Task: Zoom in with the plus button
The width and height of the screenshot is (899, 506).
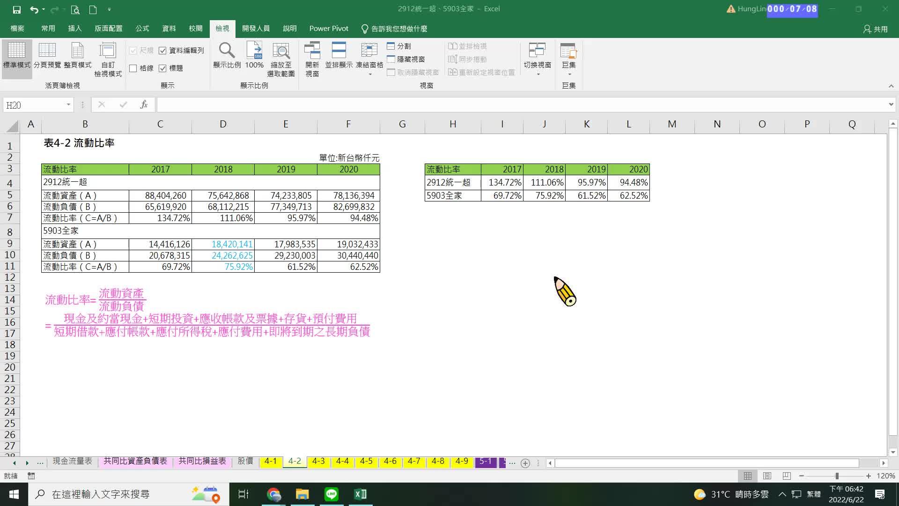Action: click(869, 476)
